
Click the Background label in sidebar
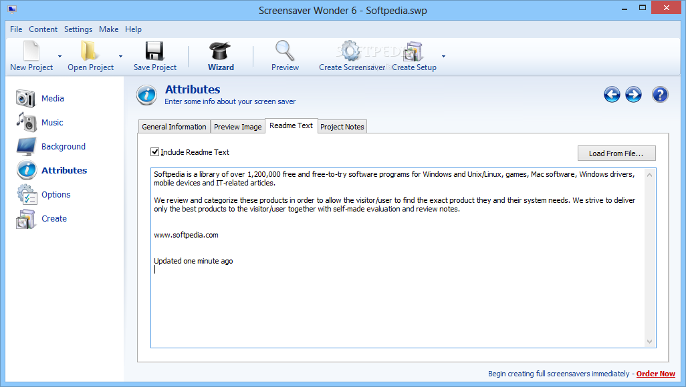[64, 146]
